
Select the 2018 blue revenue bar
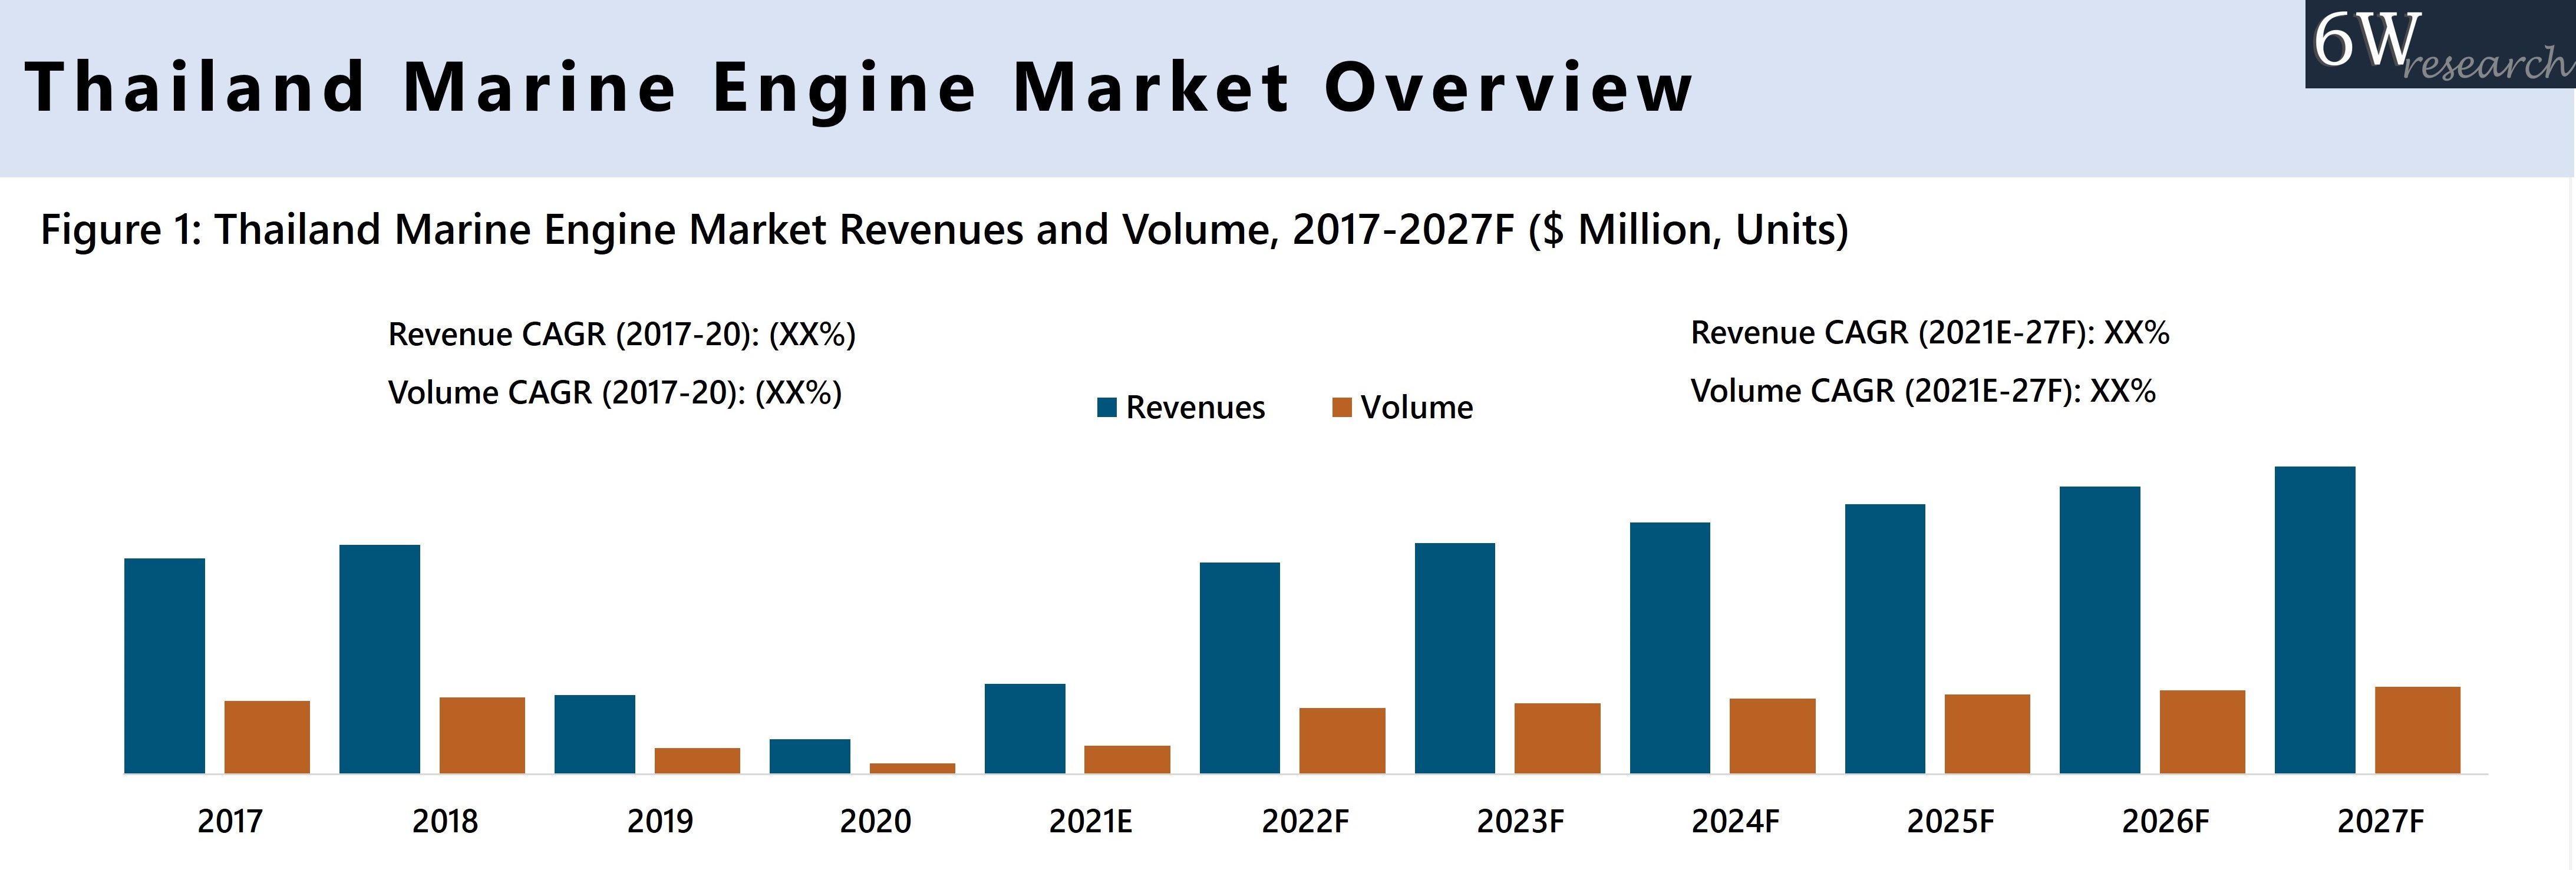tap(380, 659)
